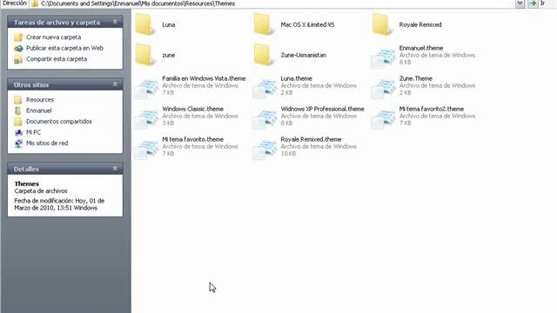Go to the Enmanuel link

(38, 110)
